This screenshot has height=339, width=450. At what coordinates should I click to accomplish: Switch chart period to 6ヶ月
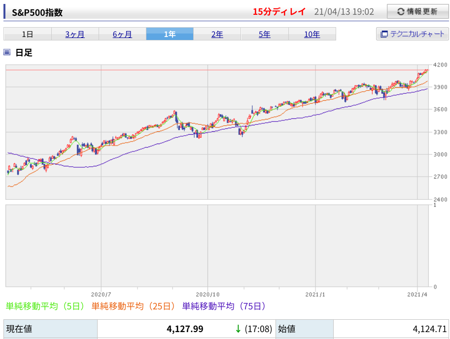[122, 34]
